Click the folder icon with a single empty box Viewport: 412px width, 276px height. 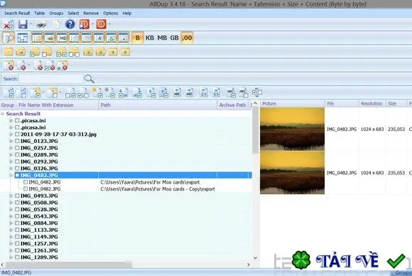[47, 52]
